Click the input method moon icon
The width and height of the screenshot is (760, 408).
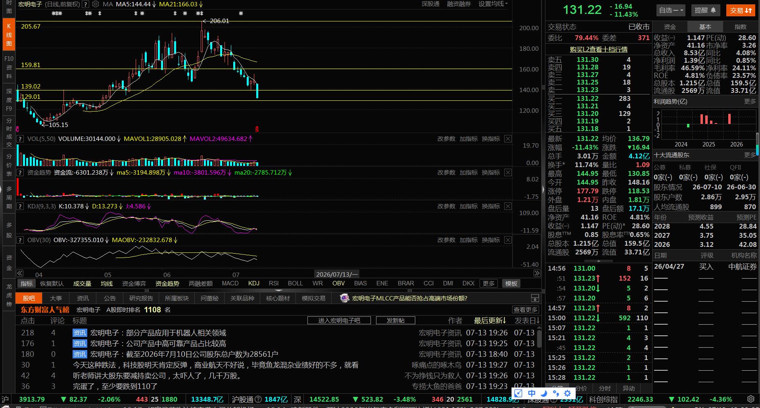[544, 393]
